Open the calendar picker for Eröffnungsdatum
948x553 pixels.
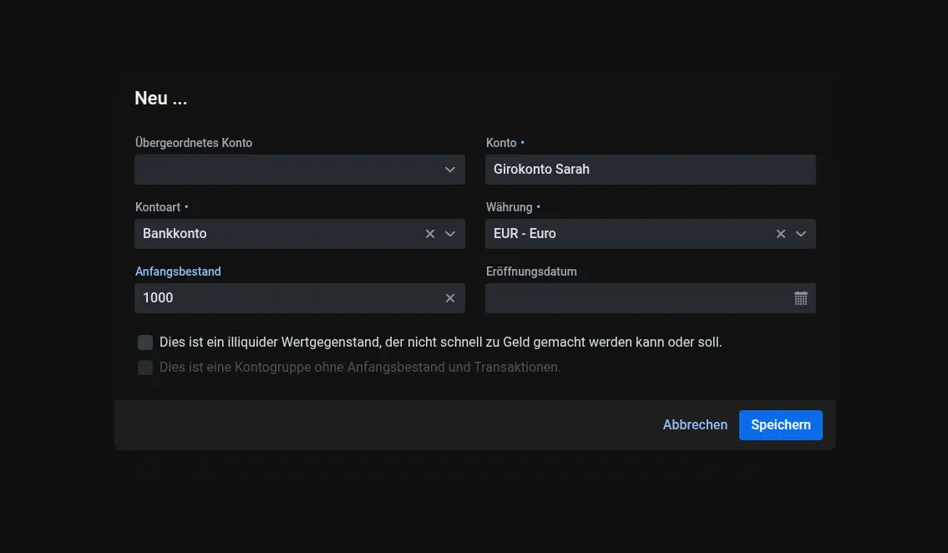800,298
